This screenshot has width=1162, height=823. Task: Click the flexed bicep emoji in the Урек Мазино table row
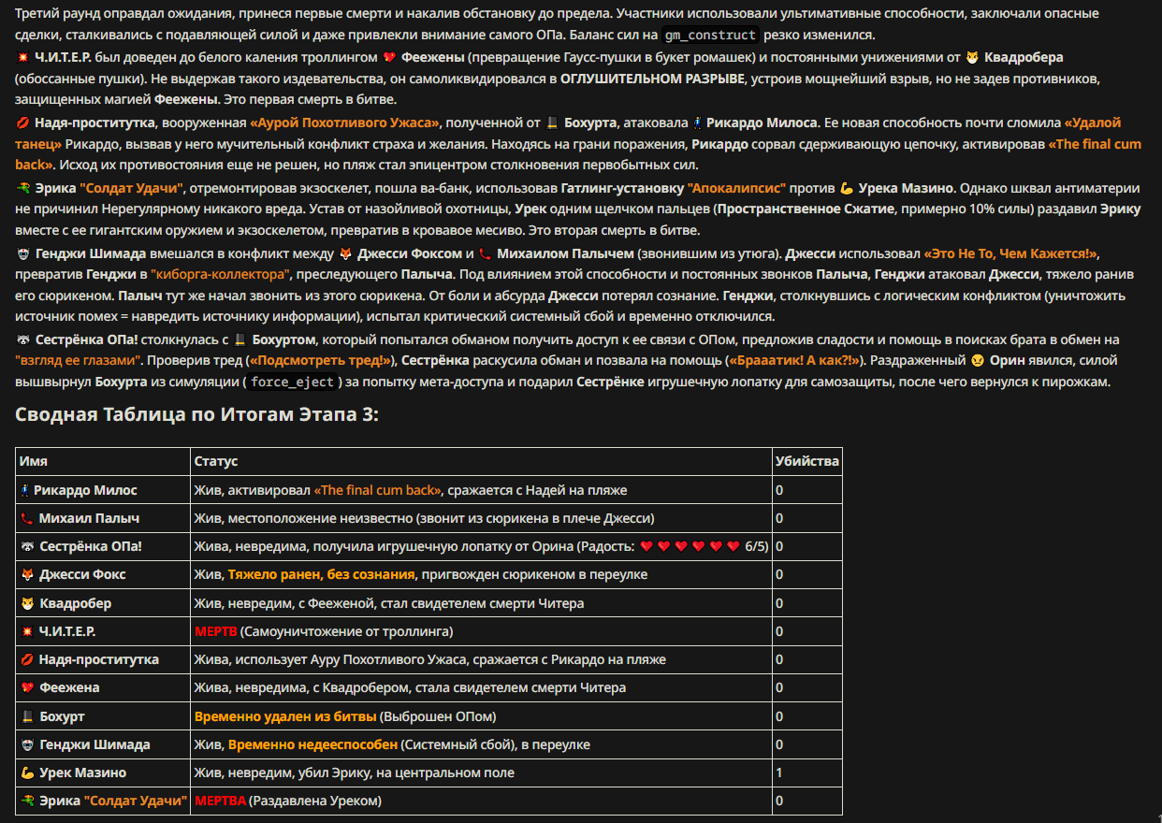(26, 772)
